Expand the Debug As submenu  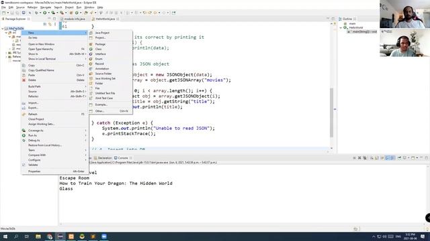pyautogui.click(x=55, y=141)
